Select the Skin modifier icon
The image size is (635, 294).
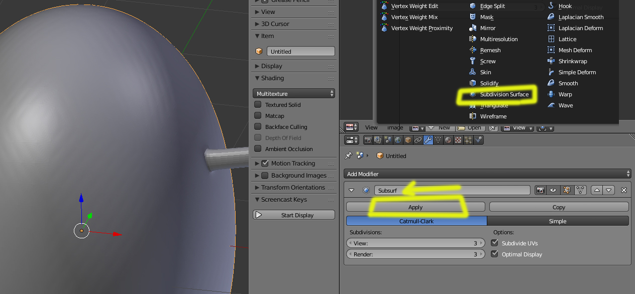pos(473,72)
